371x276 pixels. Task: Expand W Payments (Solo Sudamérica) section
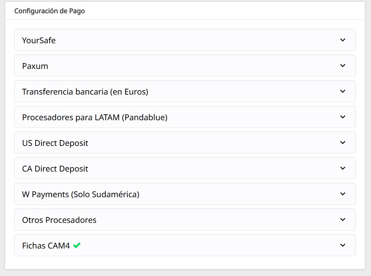185,194
